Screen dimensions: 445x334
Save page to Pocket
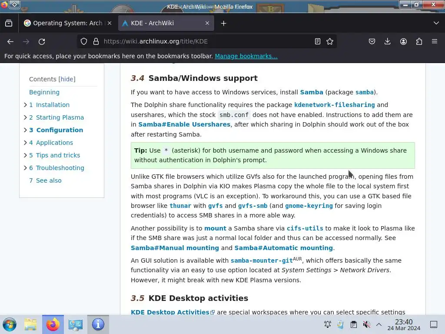[372, 41]
